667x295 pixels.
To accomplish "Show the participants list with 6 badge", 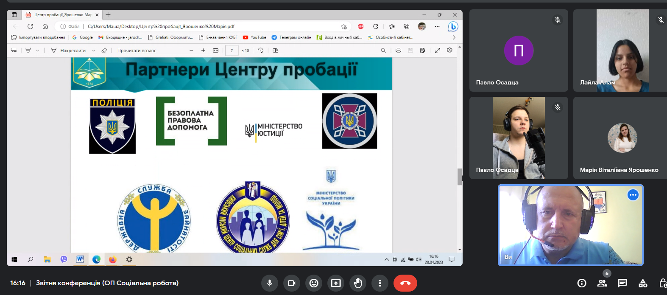I will tap(602, 283).
